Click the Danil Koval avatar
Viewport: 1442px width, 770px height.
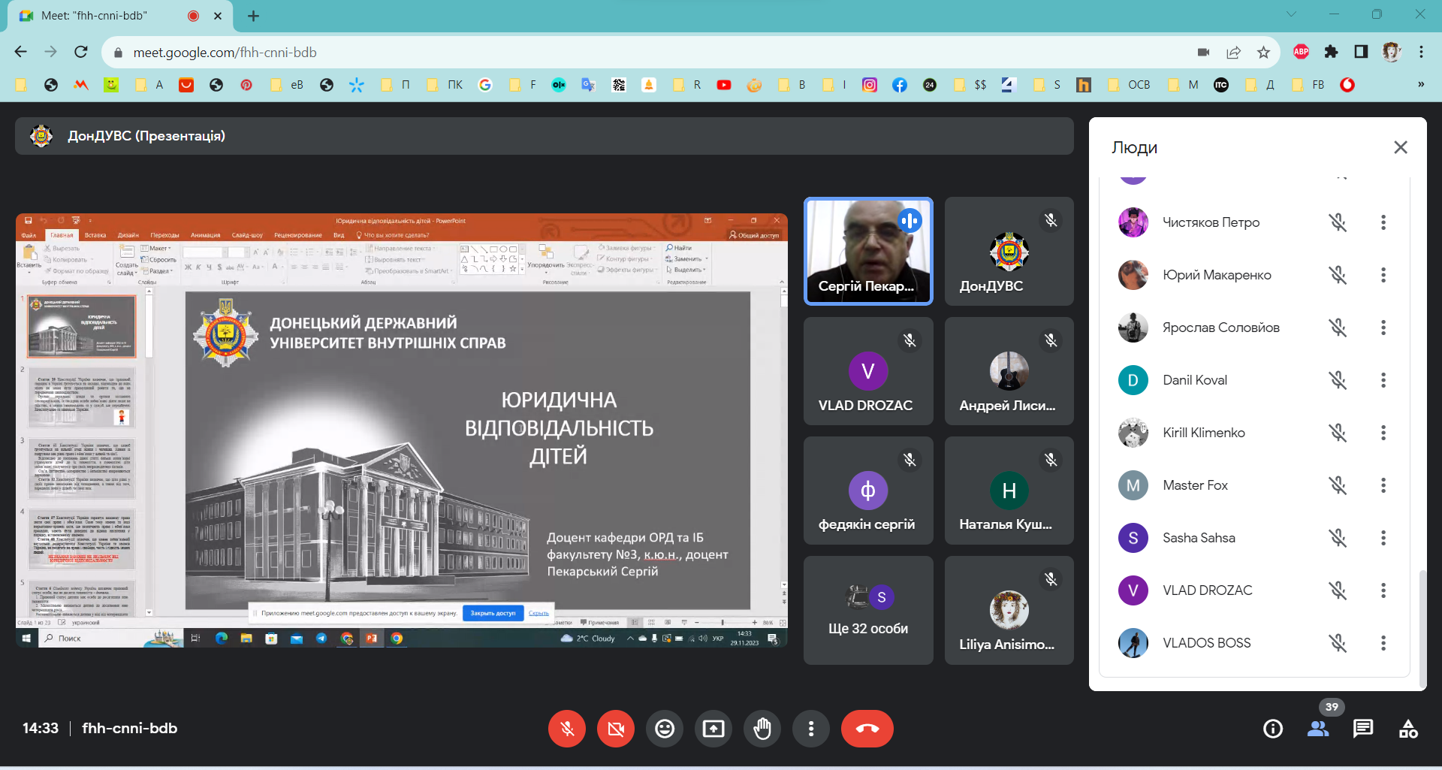(x=1133, y=380)
